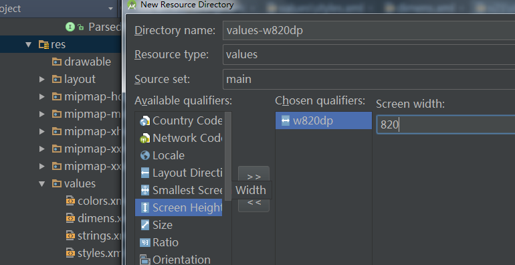Image resolution: width=515 pixels, height=265 pixels.
Task: Select strings.xml in project tree
Action: click(100, 236)
